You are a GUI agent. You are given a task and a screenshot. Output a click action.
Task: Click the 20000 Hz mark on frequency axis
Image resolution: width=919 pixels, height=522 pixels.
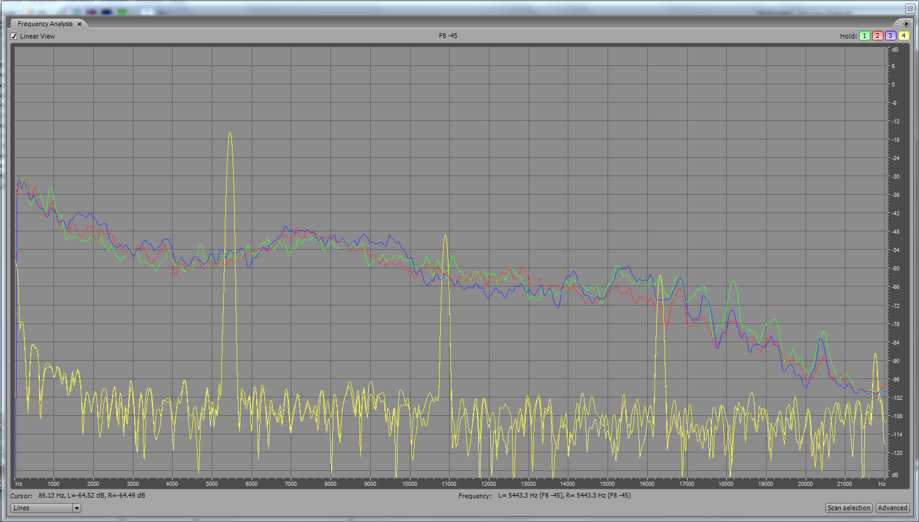pos(805,483)
